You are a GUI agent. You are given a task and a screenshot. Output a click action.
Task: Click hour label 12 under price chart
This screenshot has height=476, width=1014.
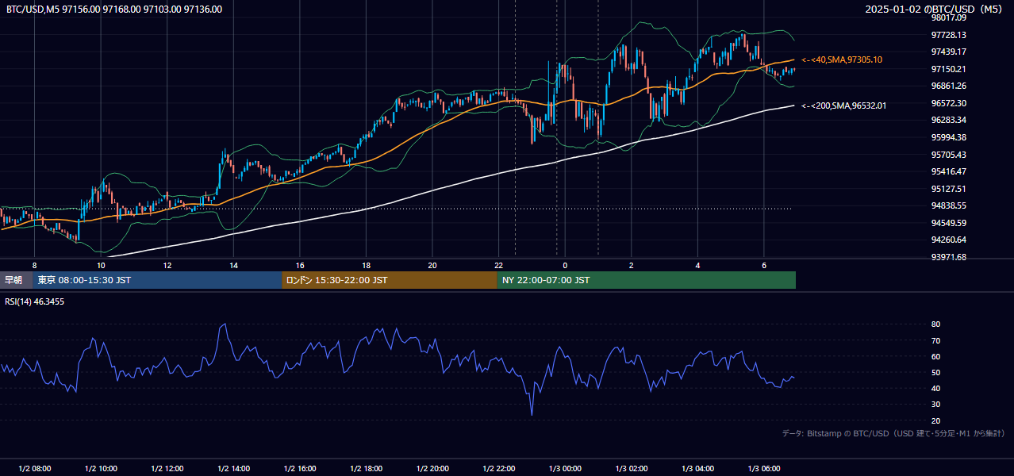click(167, 265)
